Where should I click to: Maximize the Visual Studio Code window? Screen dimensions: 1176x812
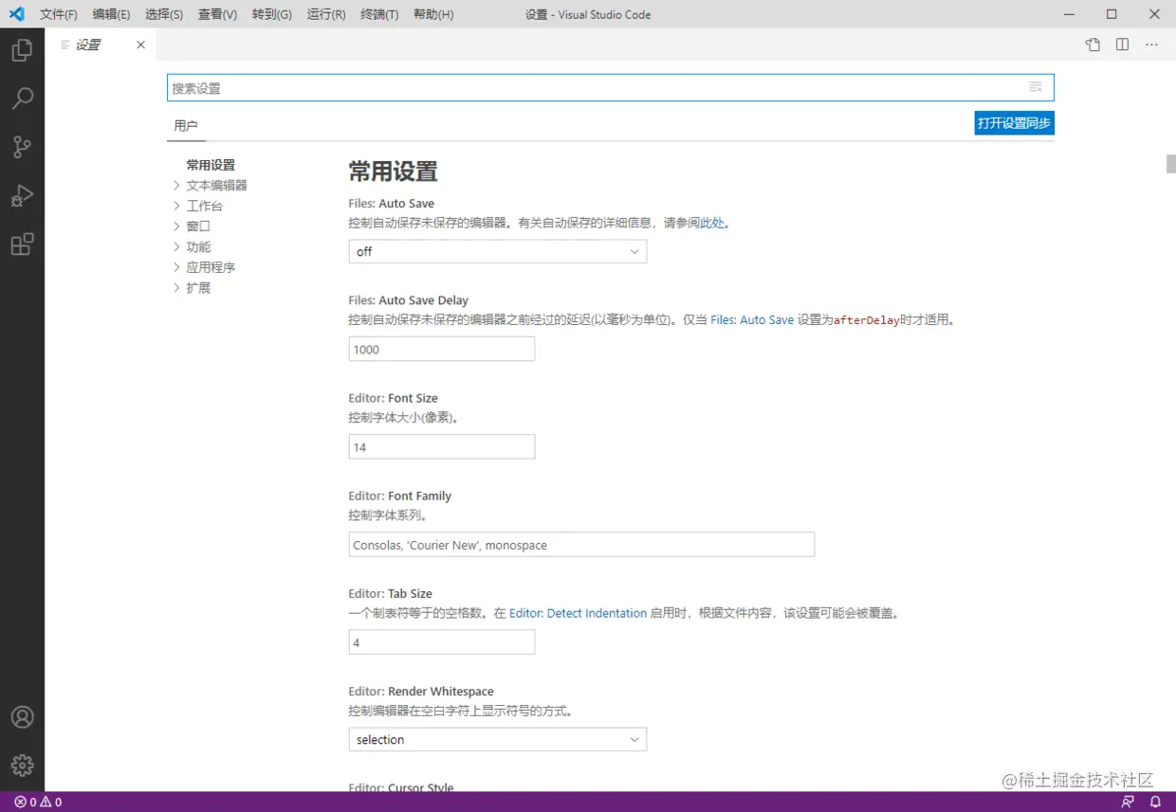coord(1112,14)
